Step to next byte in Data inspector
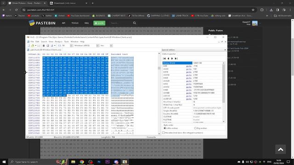This screenshot has width=294, height=165. (172, 59)
